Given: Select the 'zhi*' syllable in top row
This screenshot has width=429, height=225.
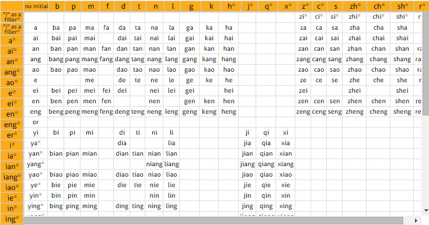Looking at the screenshot, I should point(354,17).
